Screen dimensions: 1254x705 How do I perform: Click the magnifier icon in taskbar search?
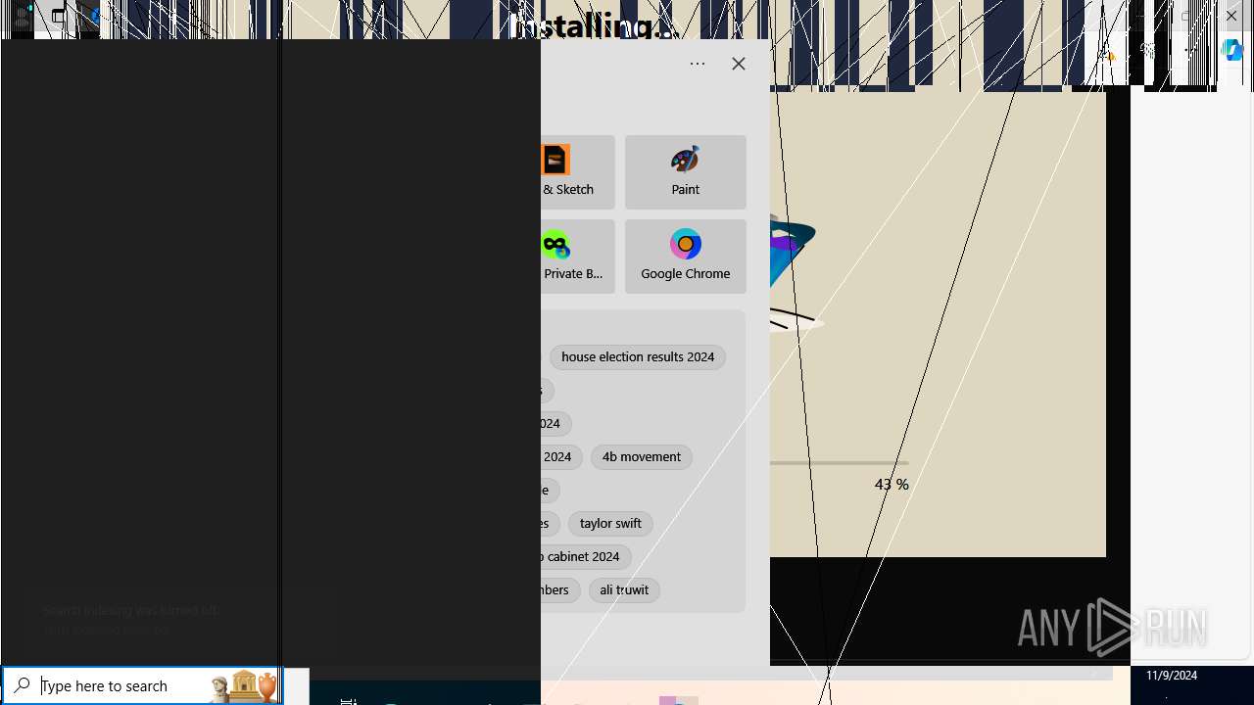click(22, 685)
